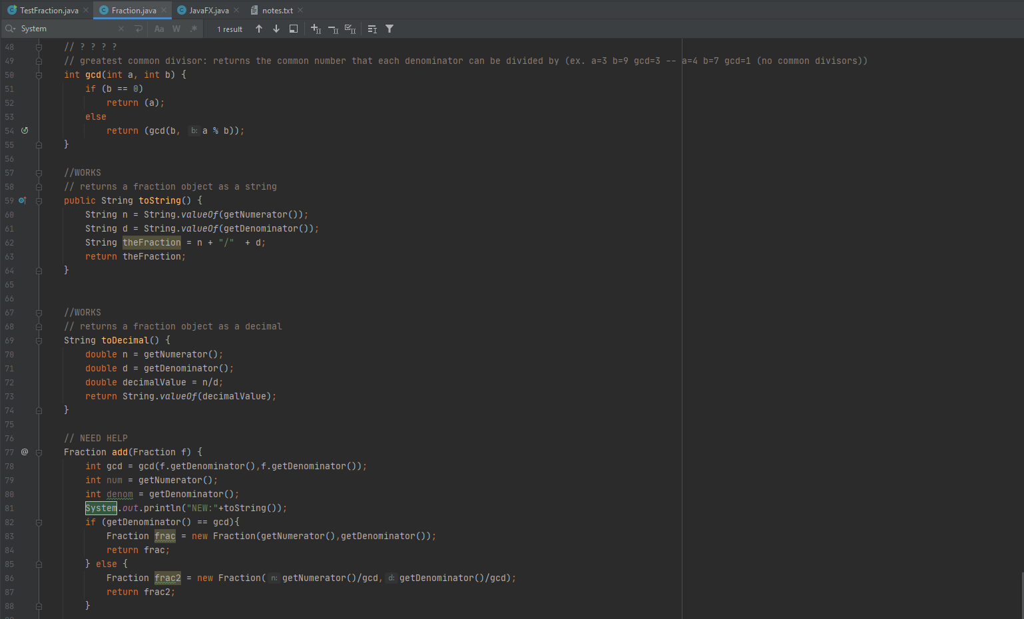Click the gcd method name on line 50
Screen dimensions: 1024x619
(x=93, y=75)
